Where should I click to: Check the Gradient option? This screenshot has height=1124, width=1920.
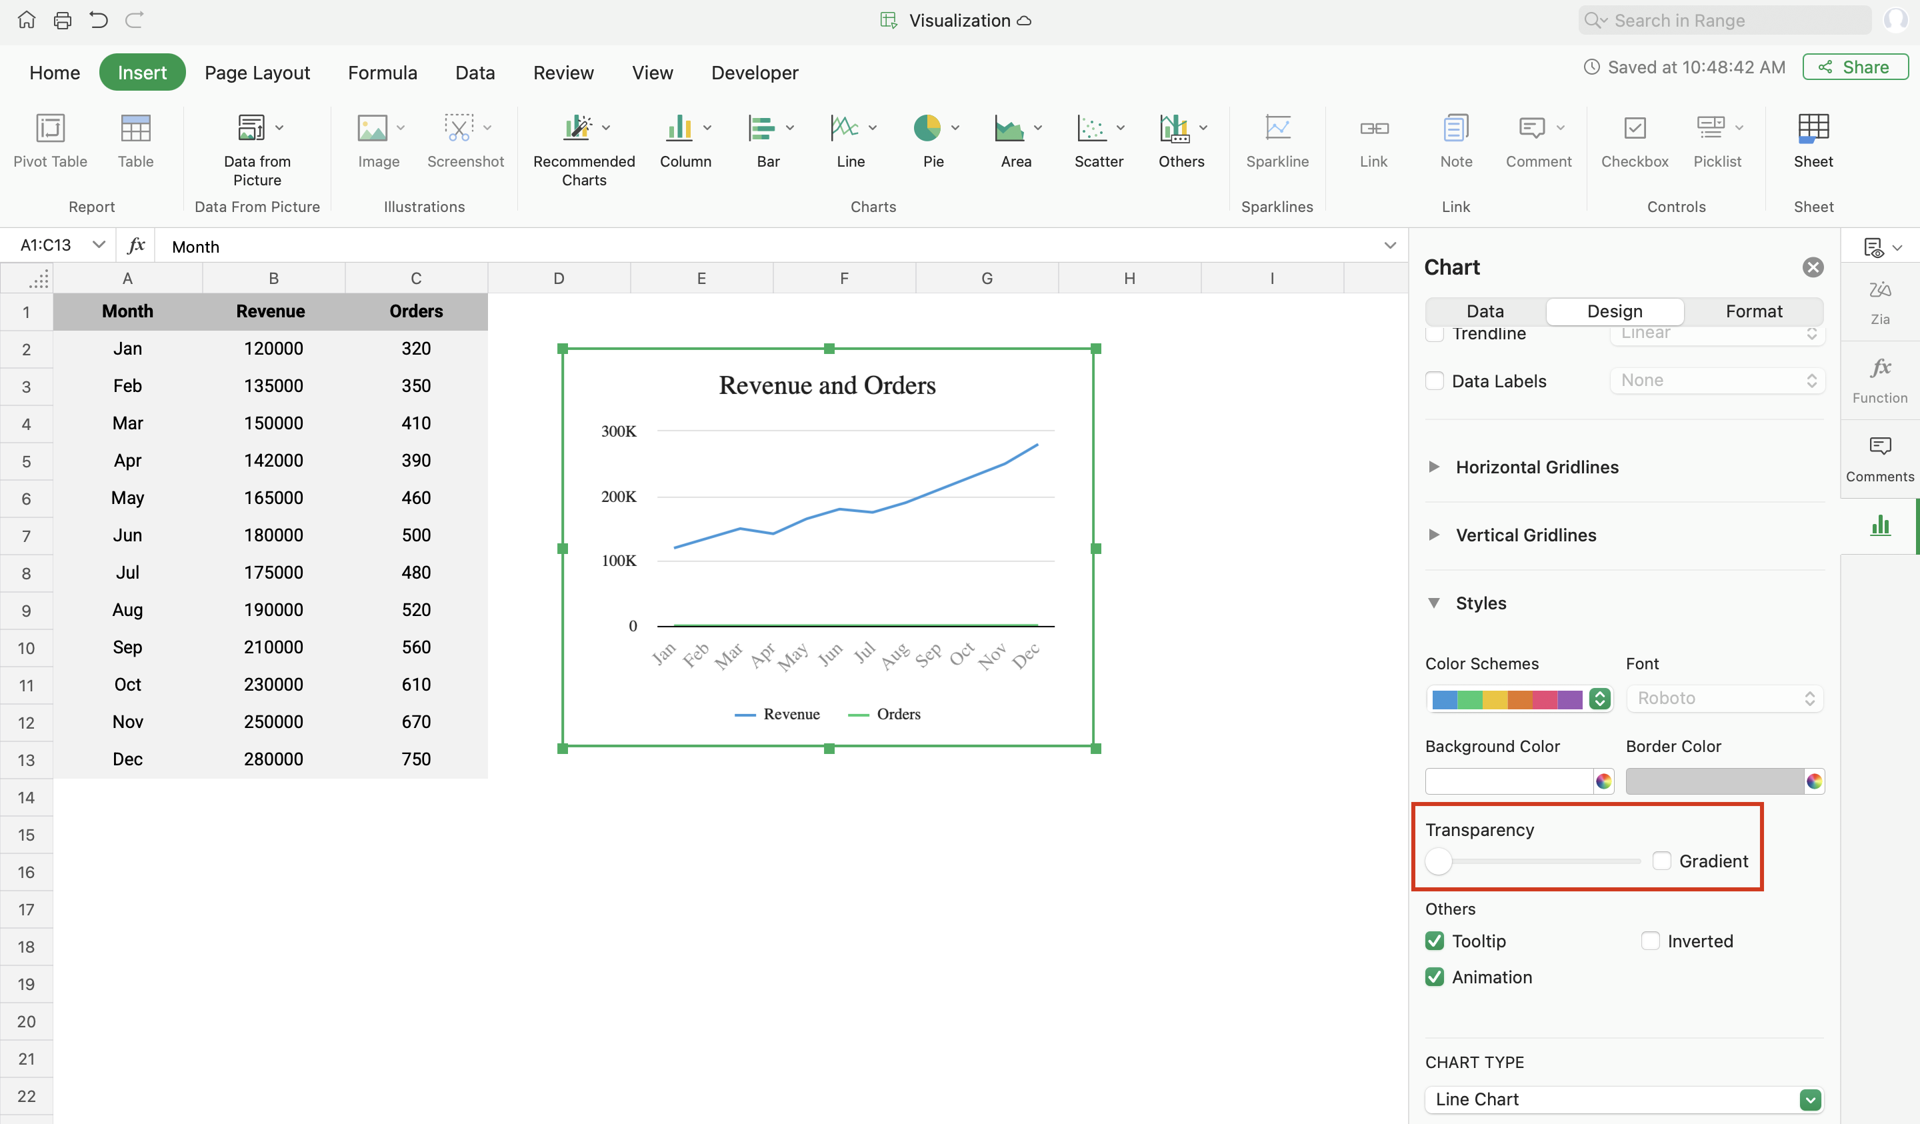[x=1661, y=861]
